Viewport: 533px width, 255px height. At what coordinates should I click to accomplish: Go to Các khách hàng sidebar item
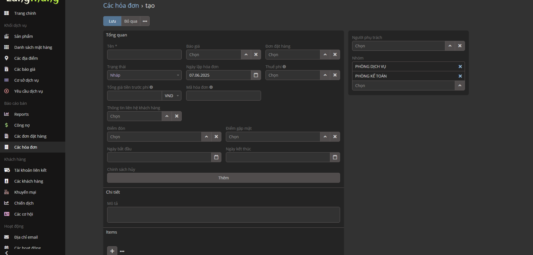coord(28,181)
